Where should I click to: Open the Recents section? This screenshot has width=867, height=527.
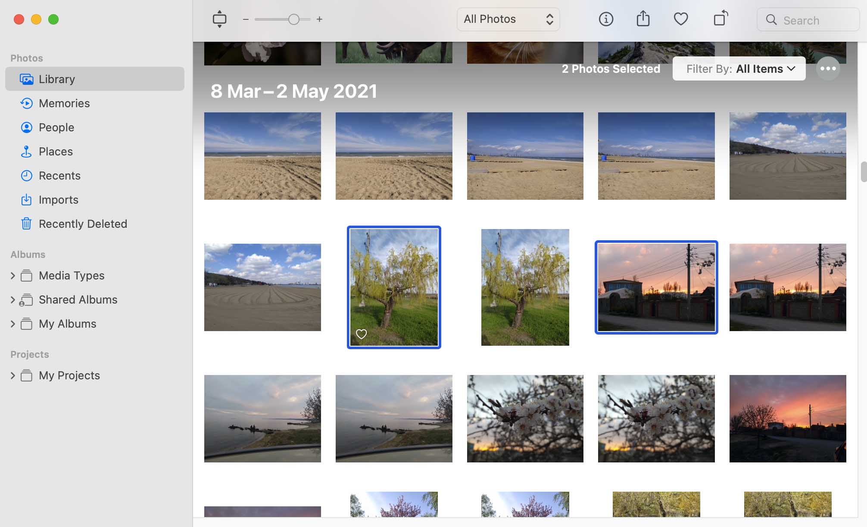point(59,175)
